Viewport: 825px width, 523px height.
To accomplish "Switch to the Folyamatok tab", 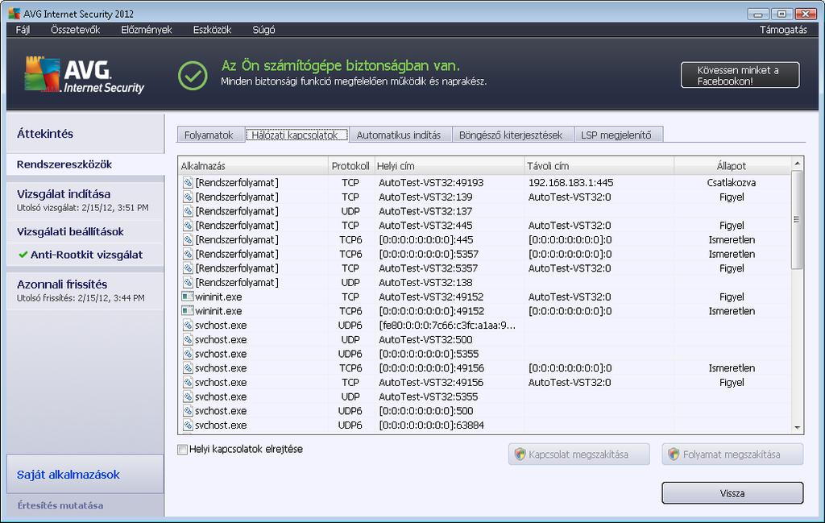I will pos(209,135).
